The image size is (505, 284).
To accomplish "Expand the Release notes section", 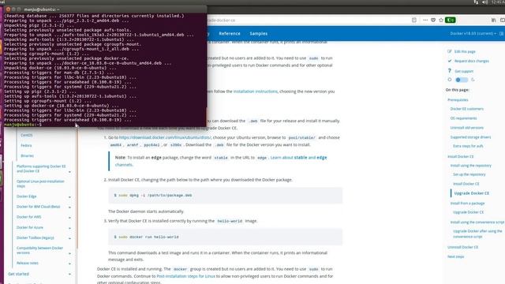I will (69, 263).
